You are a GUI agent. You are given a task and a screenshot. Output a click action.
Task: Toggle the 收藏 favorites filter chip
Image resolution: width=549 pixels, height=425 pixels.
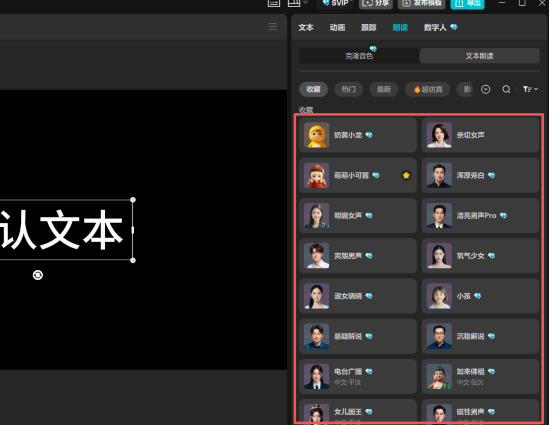[313, 89]
